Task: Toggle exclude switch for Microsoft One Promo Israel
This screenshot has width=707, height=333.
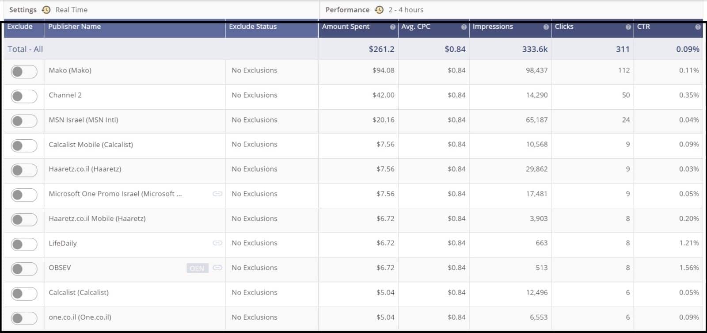Action: 24,195
